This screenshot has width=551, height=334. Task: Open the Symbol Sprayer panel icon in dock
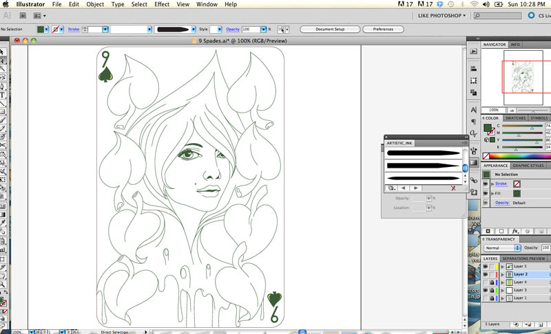click(474, 151)
